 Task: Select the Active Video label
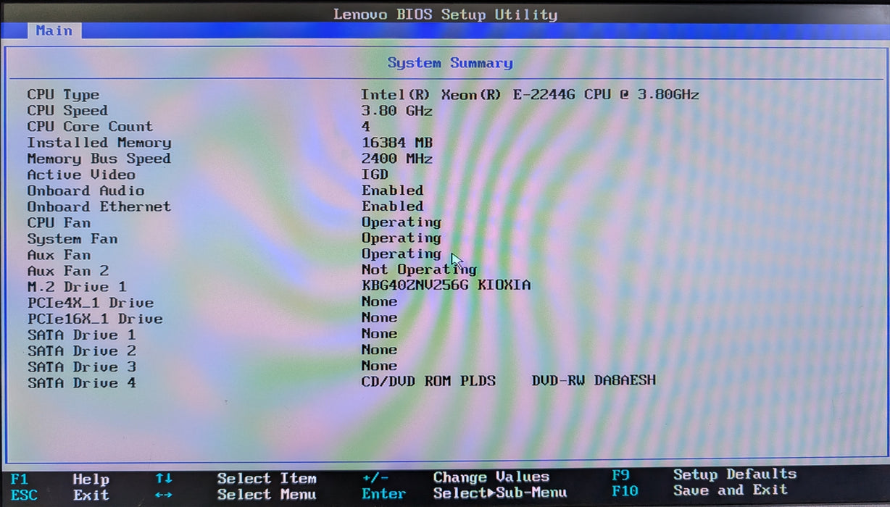(81, 175)
